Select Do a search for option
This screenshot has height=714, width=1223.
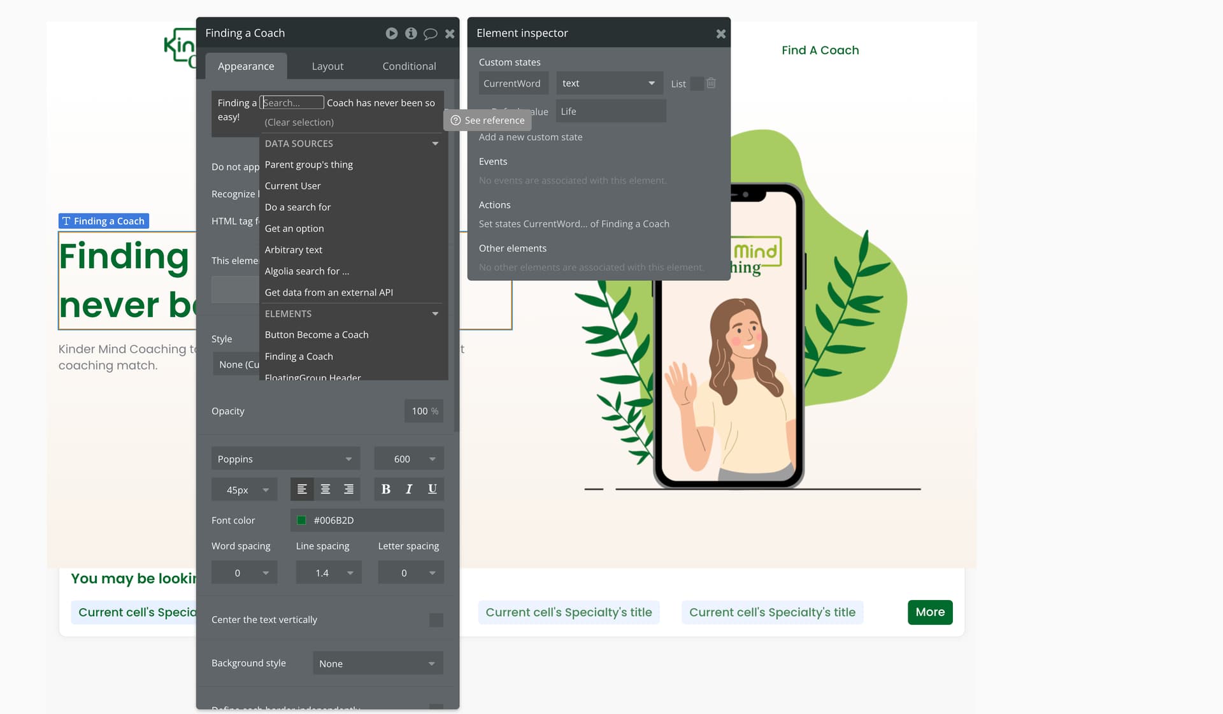(297, 207)
